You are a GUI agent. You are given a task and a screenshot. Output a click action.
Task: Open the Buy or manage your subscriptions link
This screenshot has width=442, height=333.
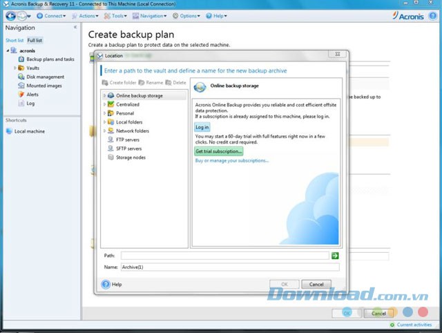[231, 160]
